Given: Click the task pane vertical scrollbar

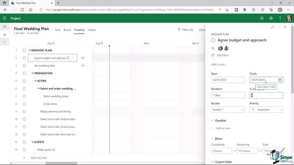Looking at the screenshot, I should 292,60.
